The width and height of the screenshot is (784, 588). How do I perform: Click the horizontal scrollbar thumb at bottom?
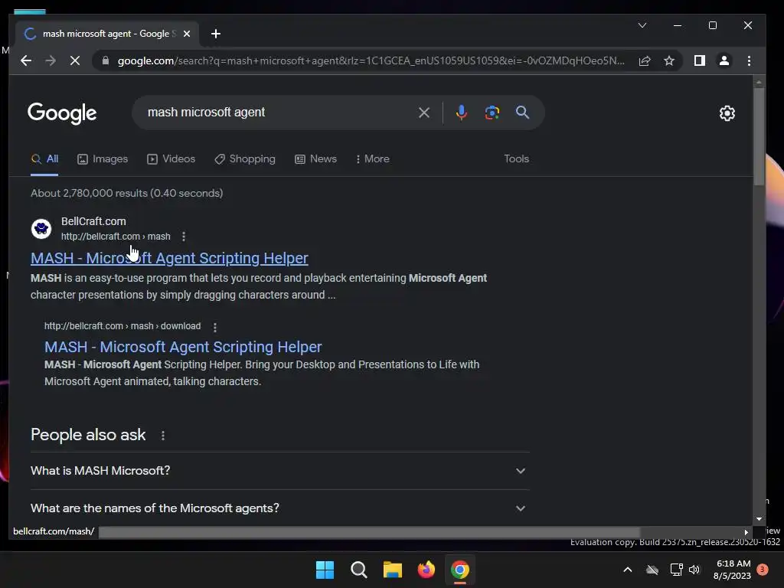[369, 533]
